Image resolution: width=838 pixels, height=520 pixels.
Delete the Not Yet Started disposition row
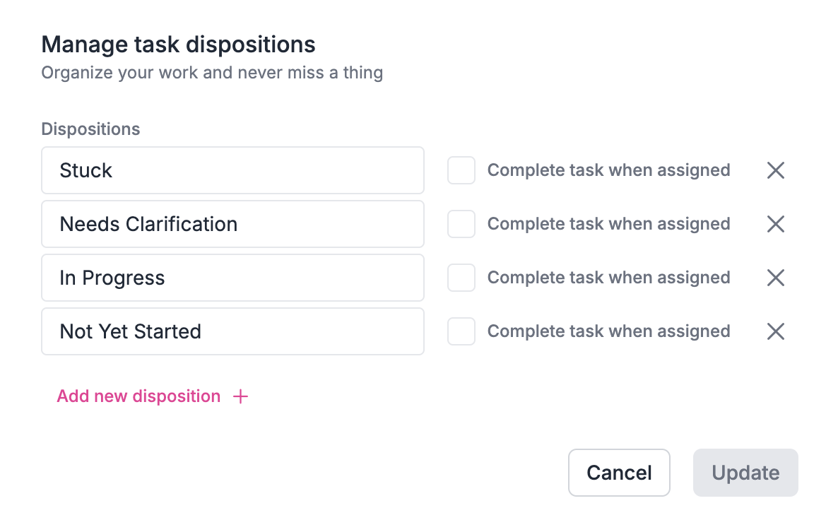click(775, 331)
